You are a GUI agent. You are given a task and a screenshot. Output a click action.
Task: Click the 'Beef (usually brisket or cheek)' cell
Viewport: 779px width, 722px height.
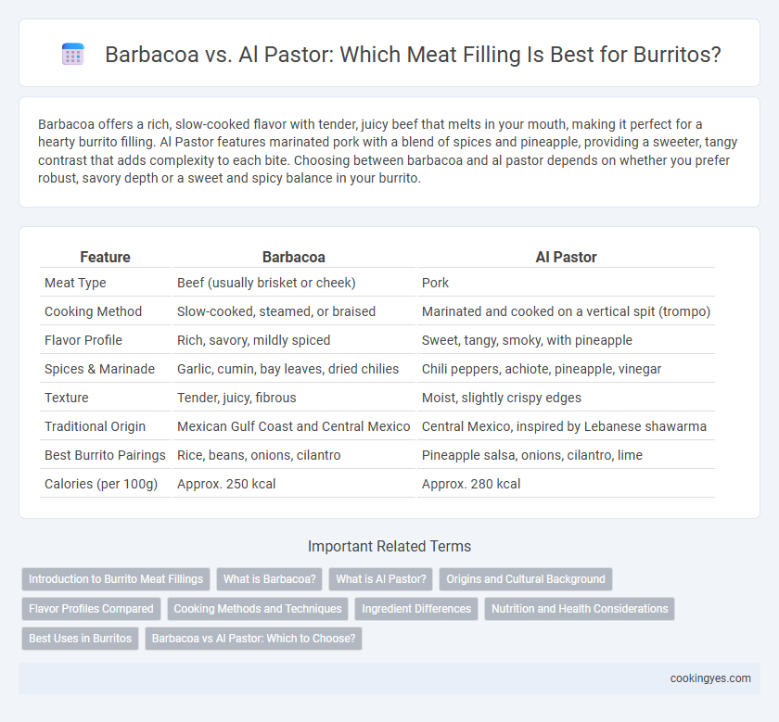294,283
